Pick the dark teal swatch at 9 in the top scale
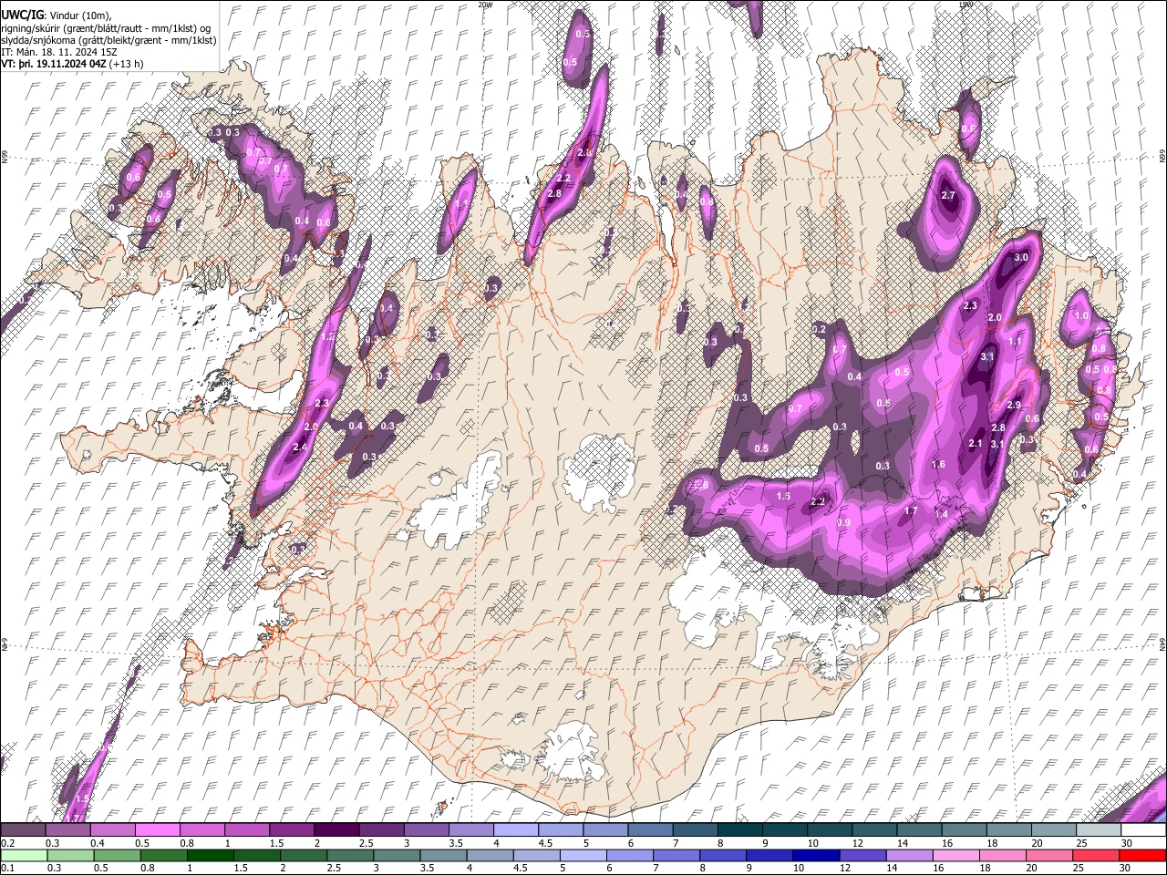 point(784,830)
